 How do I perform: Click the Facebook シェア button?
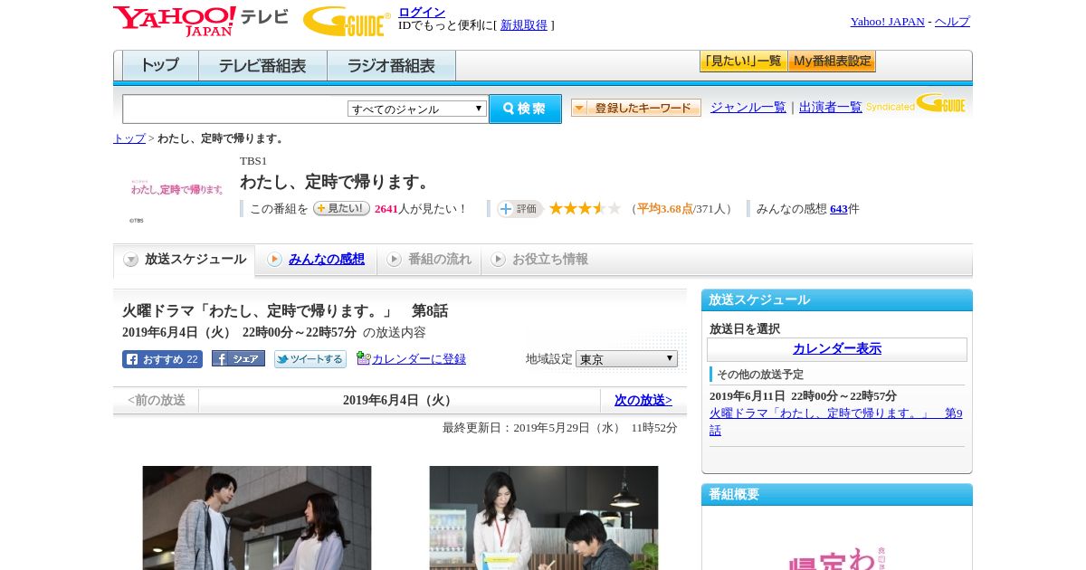[238, 358]
